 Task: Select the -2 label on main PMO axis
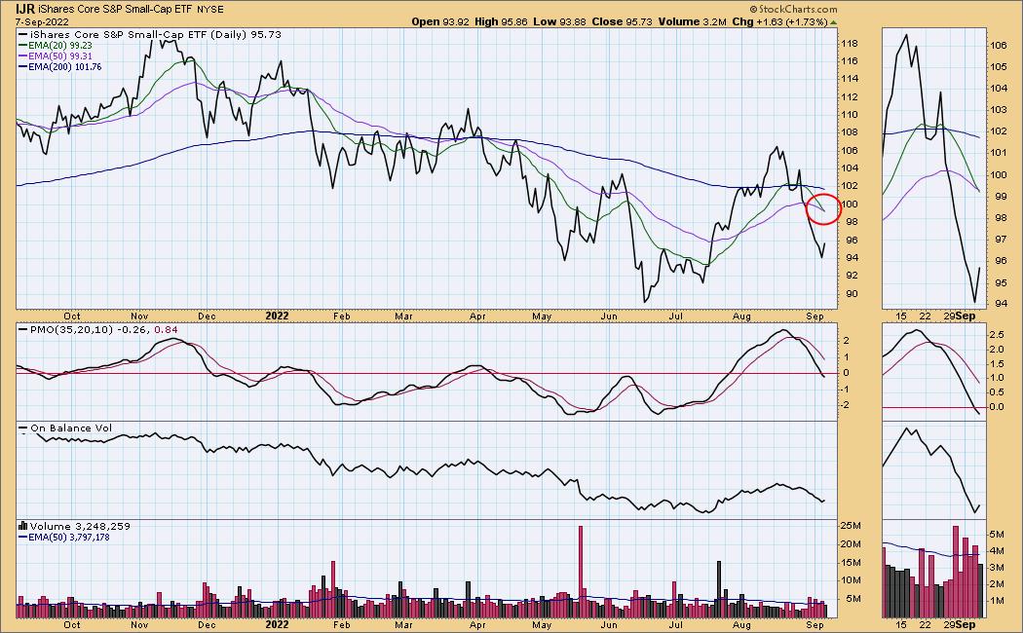(845, 405)
